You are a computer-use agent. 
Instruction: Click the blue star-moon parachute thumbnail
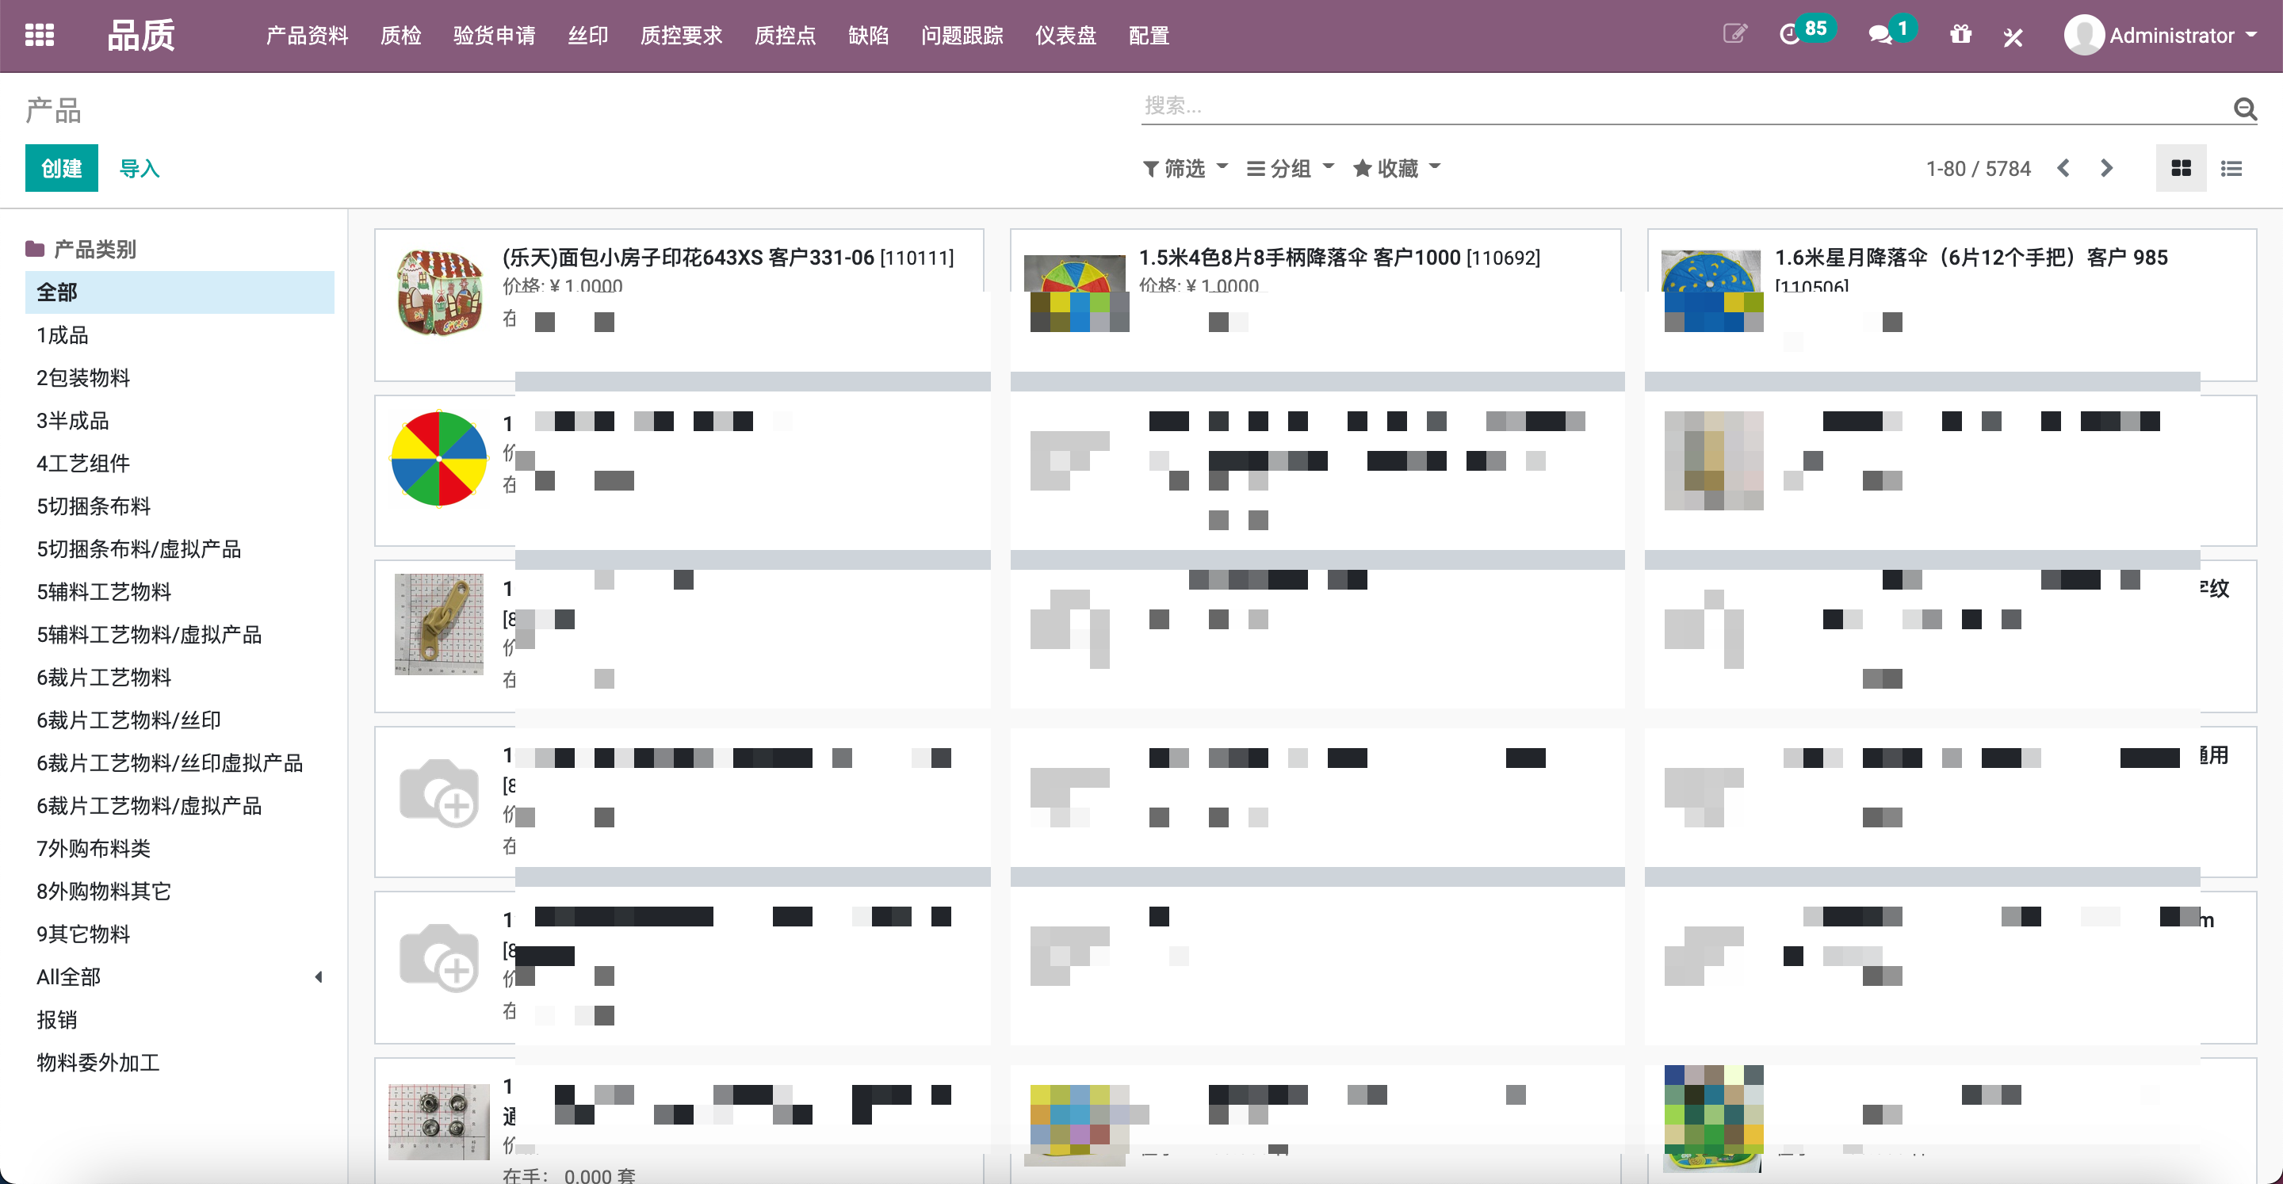point(1712,291)
